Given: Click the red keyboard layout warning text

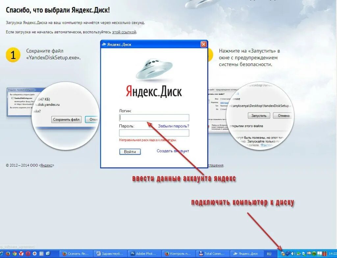Looking at the screenshot, I should point(148,140).
